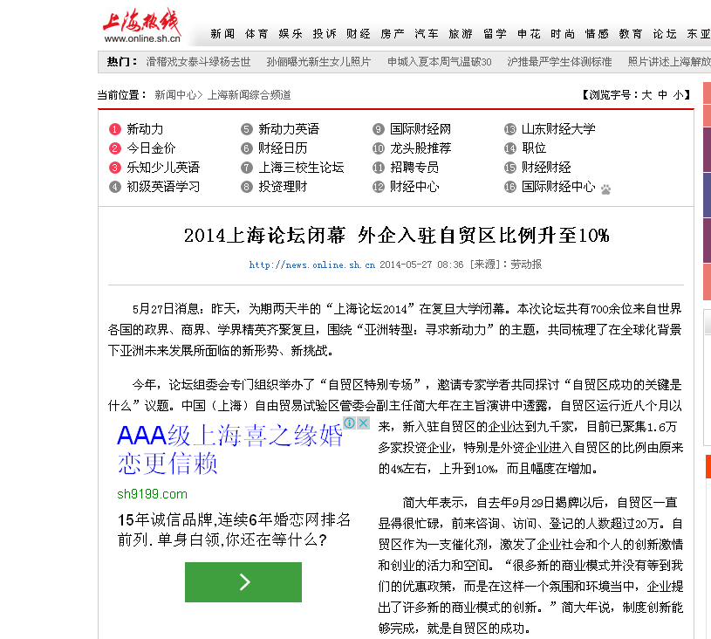Image resolution: width=711 pixels, height=639 pixels.
Task: Select 旅游 in the top navigation
Action: point(461,34)
